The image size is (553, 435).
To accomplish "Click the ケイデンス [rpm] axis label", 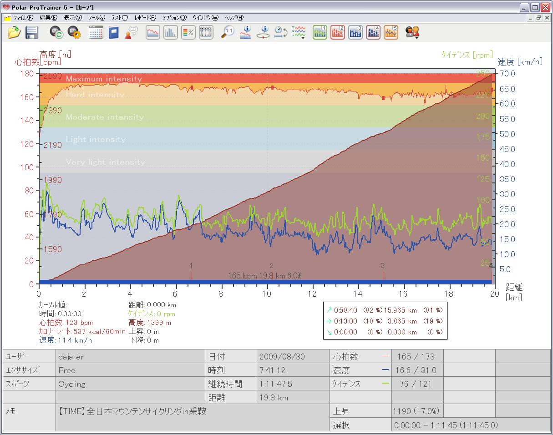I will 467,55.
